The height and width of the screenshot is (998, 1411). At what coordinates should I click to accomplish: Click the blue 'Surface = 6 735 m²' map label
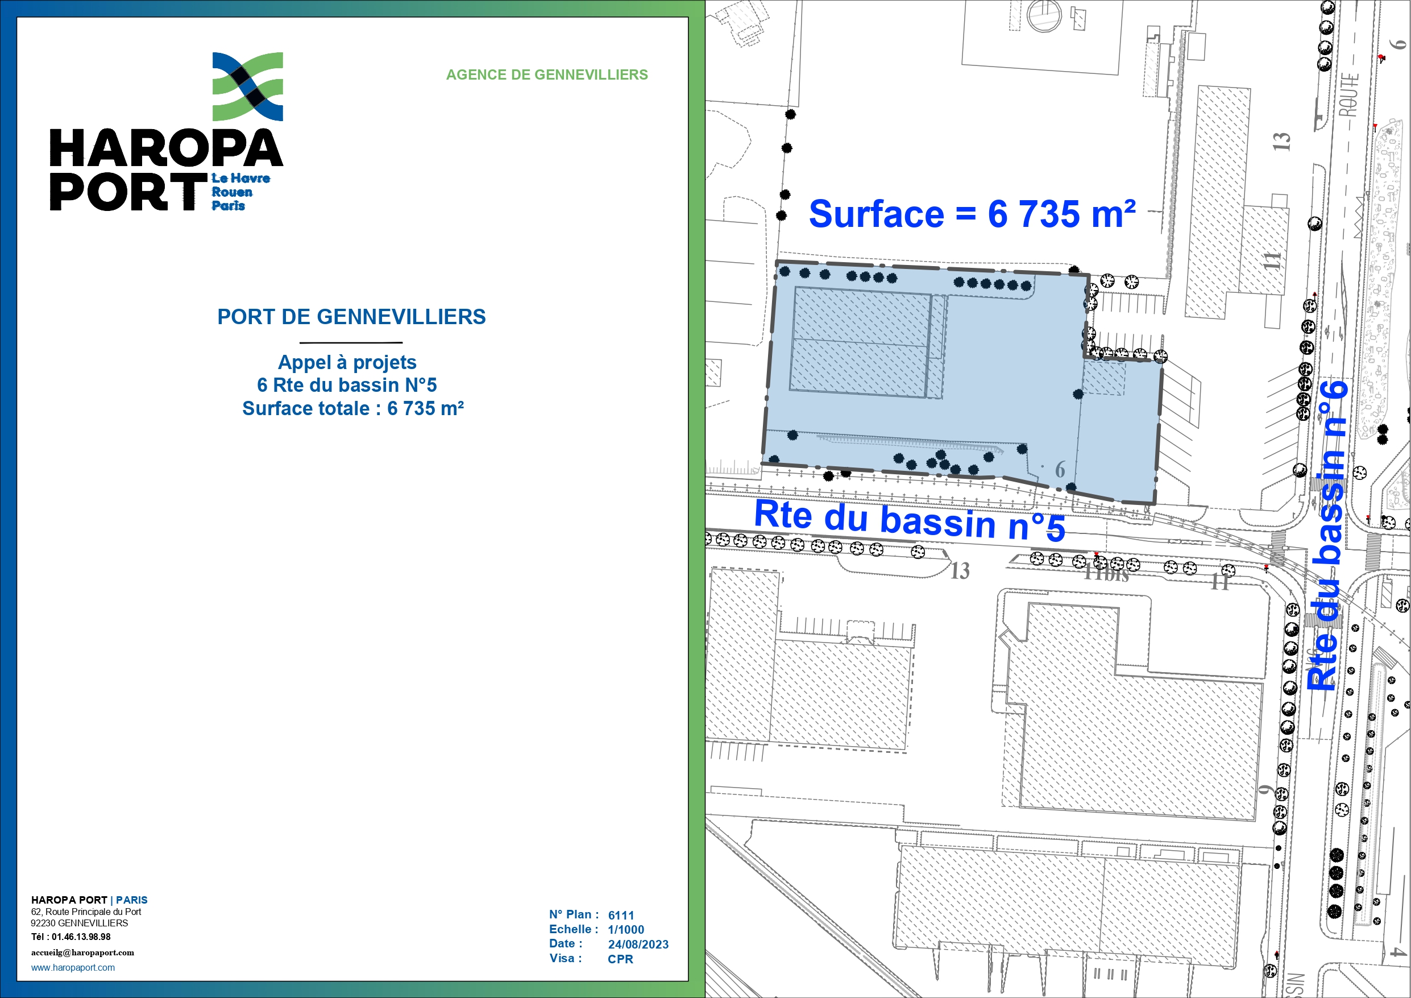pyautogui.click(x=972, y=214)
